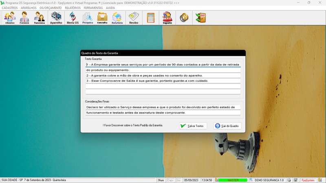Close the application window
Viewport: 326px width, 183px height.
coord(320,3)
